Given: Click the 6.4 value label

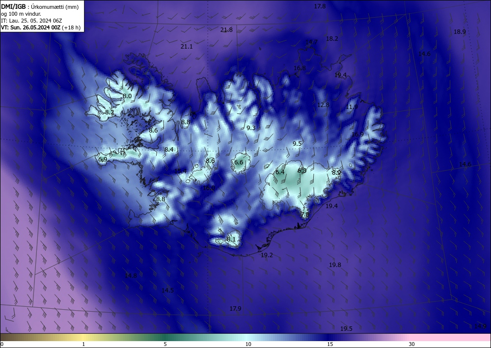Looking at the screenshot, I should 280,172.
